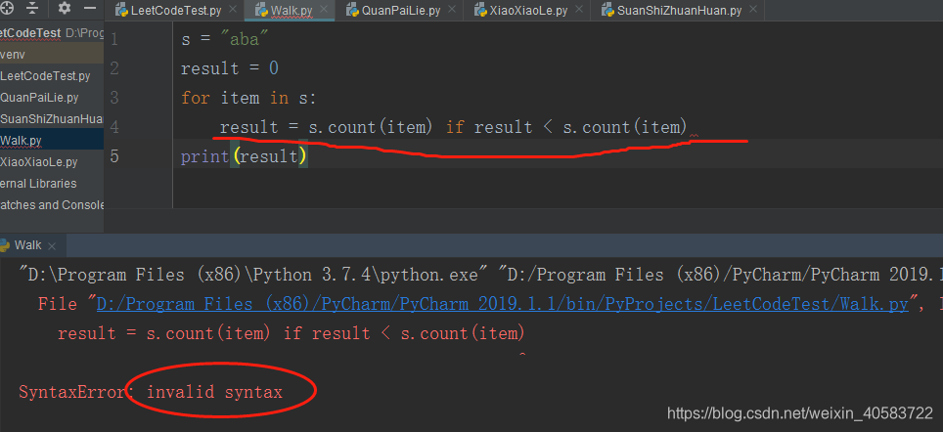The height and width of the screenshot is (432, 943).
Task: Select the venv folder in project tree
Action: [x=52, y=54]
